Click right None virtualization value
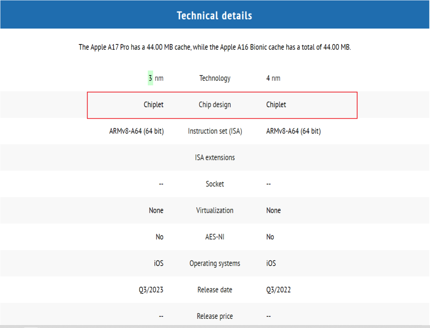 coord(274,210)
